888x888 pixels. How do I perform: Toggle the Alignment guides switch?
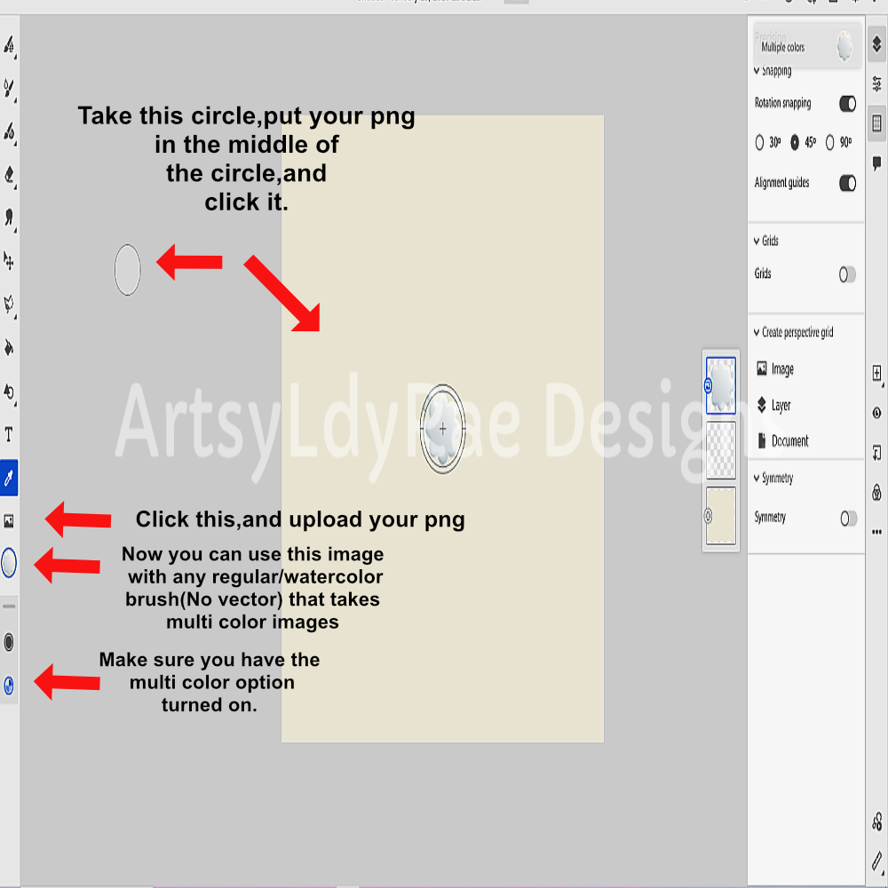click(x=847, y=183)
